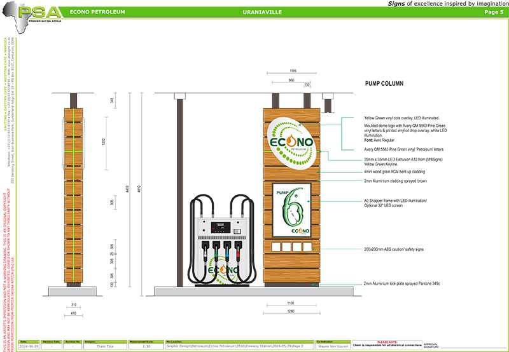The height and width of the screenshot is (352, 509).
Task: Click the Co-Ordinator 'Wayne Van Vuuren' field
Action: pos(333,346)
